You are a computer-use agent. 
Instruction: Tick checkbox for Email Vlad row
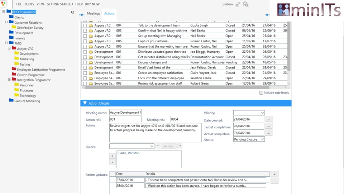click(85, 67)
